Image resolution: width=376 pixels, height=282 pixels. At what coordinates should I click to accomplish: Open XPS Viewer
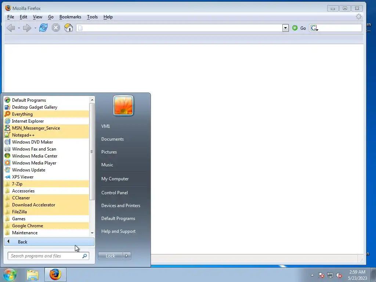pyautogui.click(x=47, y=177)
